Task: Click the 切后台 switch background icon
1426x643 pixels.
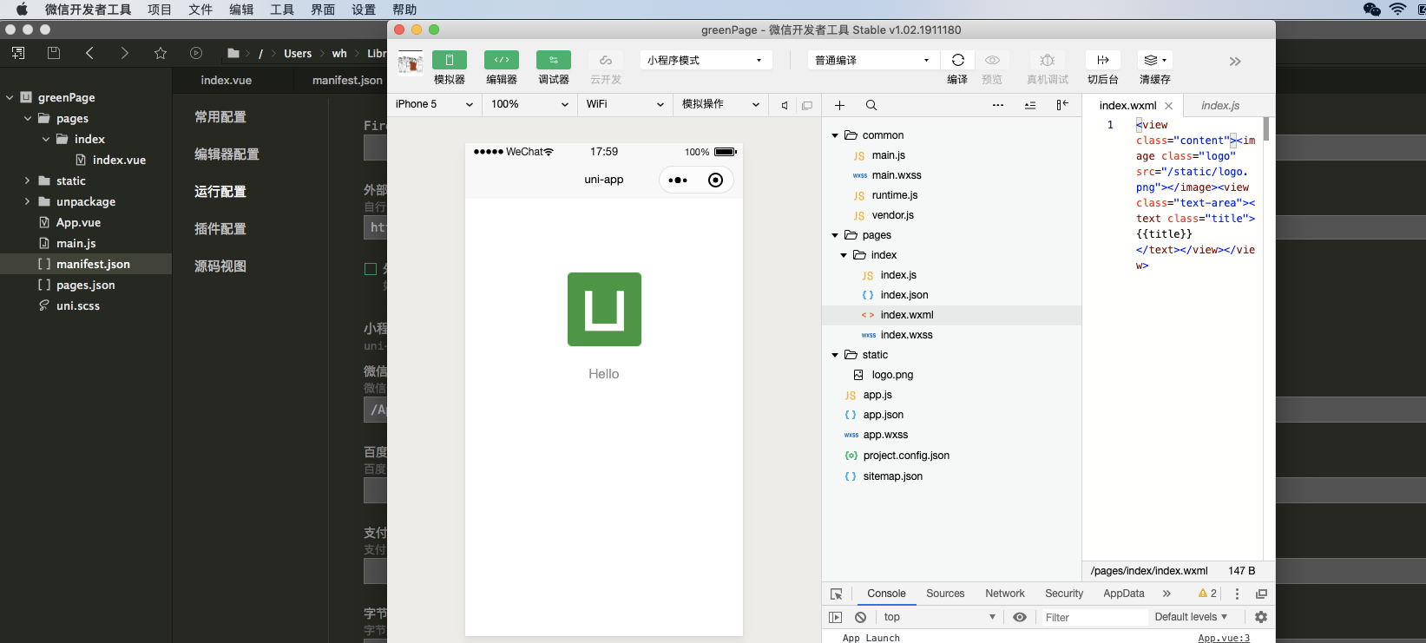Action: 1103,60
